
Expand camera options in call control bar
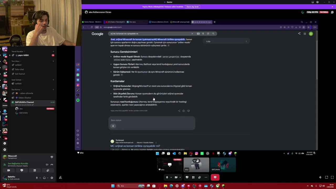pos(180,177)
